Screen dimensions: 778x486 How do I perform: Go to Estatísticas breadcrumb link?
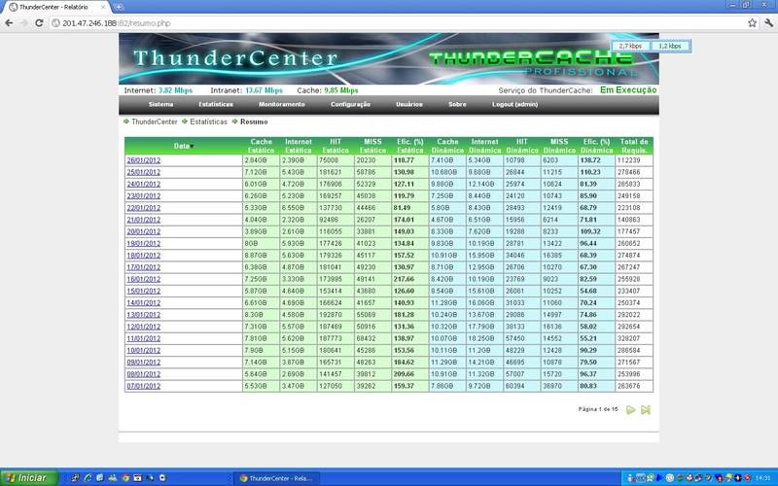(208, 121)
